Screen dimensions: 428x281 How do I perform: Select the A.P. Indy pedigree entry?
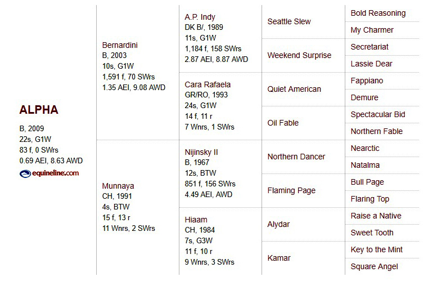pyautogui.click(x=200, y=17)
